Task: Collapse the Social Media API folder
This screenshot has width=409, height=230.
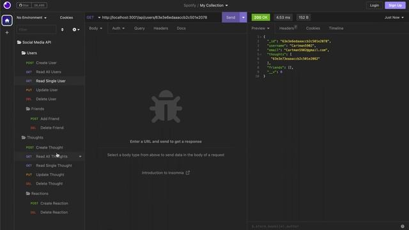Action: point(34,42)
